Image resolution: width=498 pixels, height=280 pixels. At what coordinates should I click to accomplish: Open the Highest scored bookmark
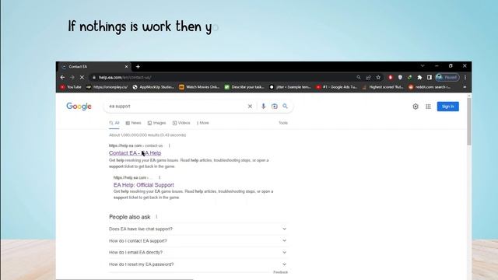pos(383,87)
